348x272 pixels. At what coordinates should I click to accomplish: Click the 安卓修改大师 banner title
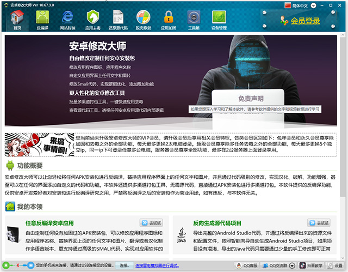(97, 46)
